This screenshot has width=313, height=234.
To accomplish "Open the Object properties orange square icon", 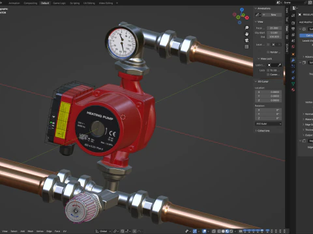I will [293, 54].
